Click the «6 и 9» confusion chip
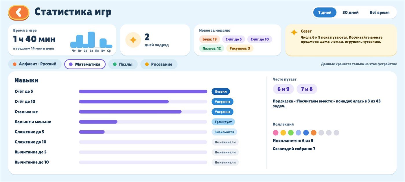The height and width of the screenshot is (182, 405). pyautogui.click(x=283, y=89)
